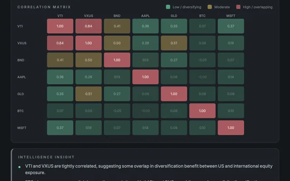Click the BND row, GLD column 0.27 cell
This screenshot has width=290, height=181.
click(174, 60)
